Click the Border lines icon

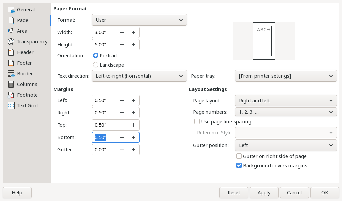click(x=11, y=74)
